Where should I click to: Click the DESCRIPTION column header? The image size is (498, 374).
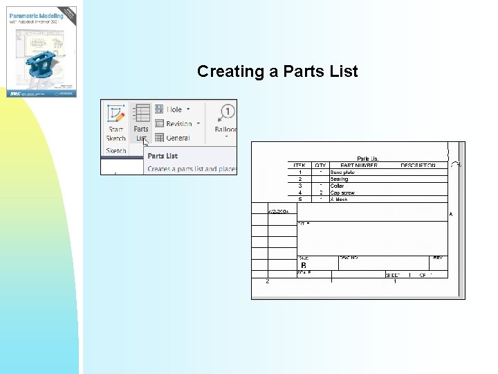[418, 165]
